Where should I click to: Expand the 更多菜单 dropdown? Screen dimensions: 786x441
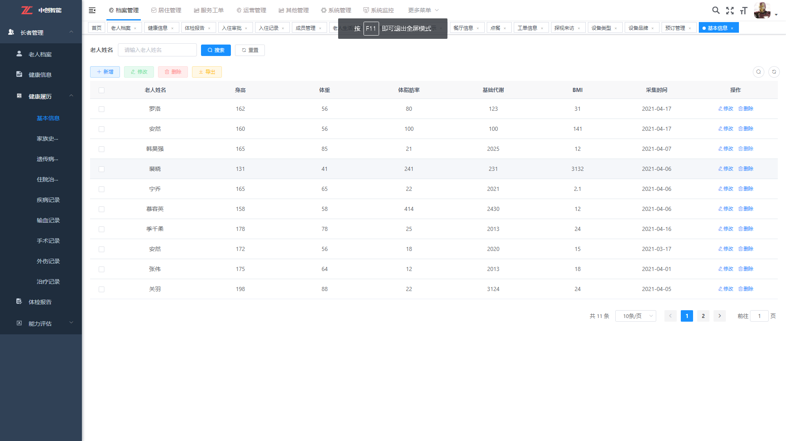[423, 10]
